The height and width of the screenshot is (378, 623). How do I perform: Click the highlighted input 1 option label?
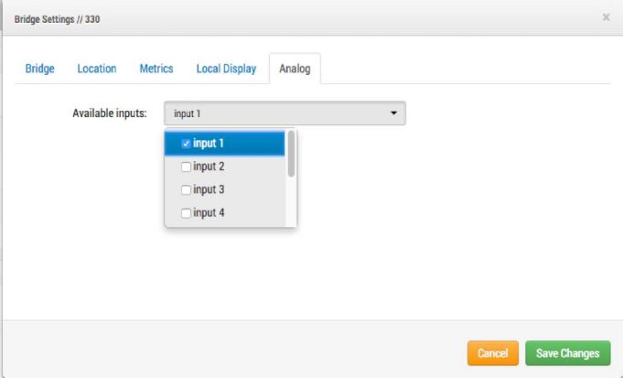coord(209,144)
